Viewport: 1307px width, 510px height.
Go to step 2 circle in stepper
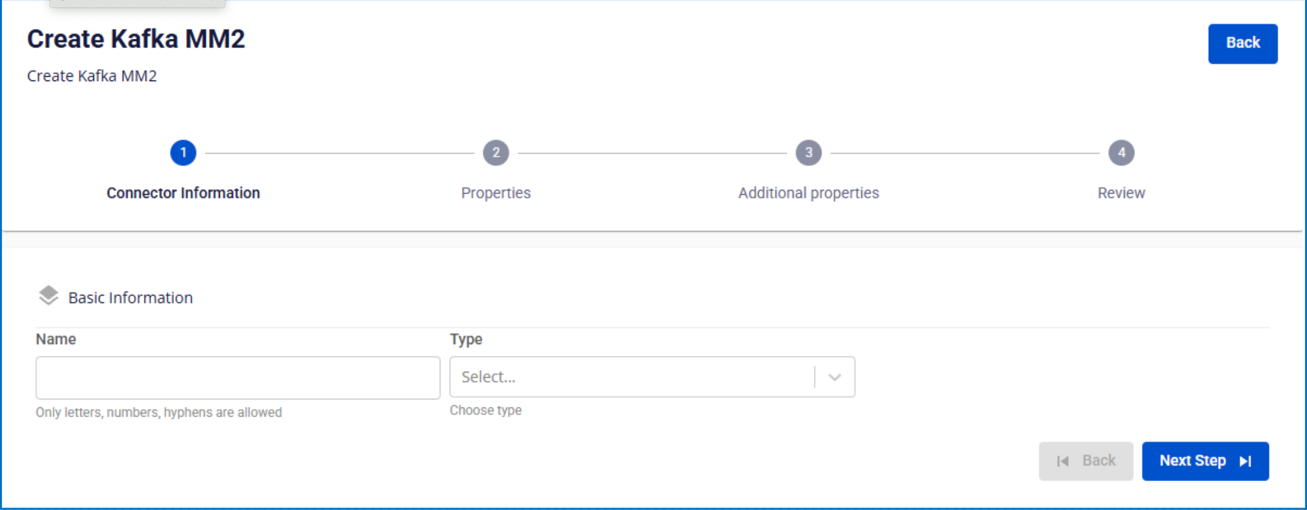point(496,152)
